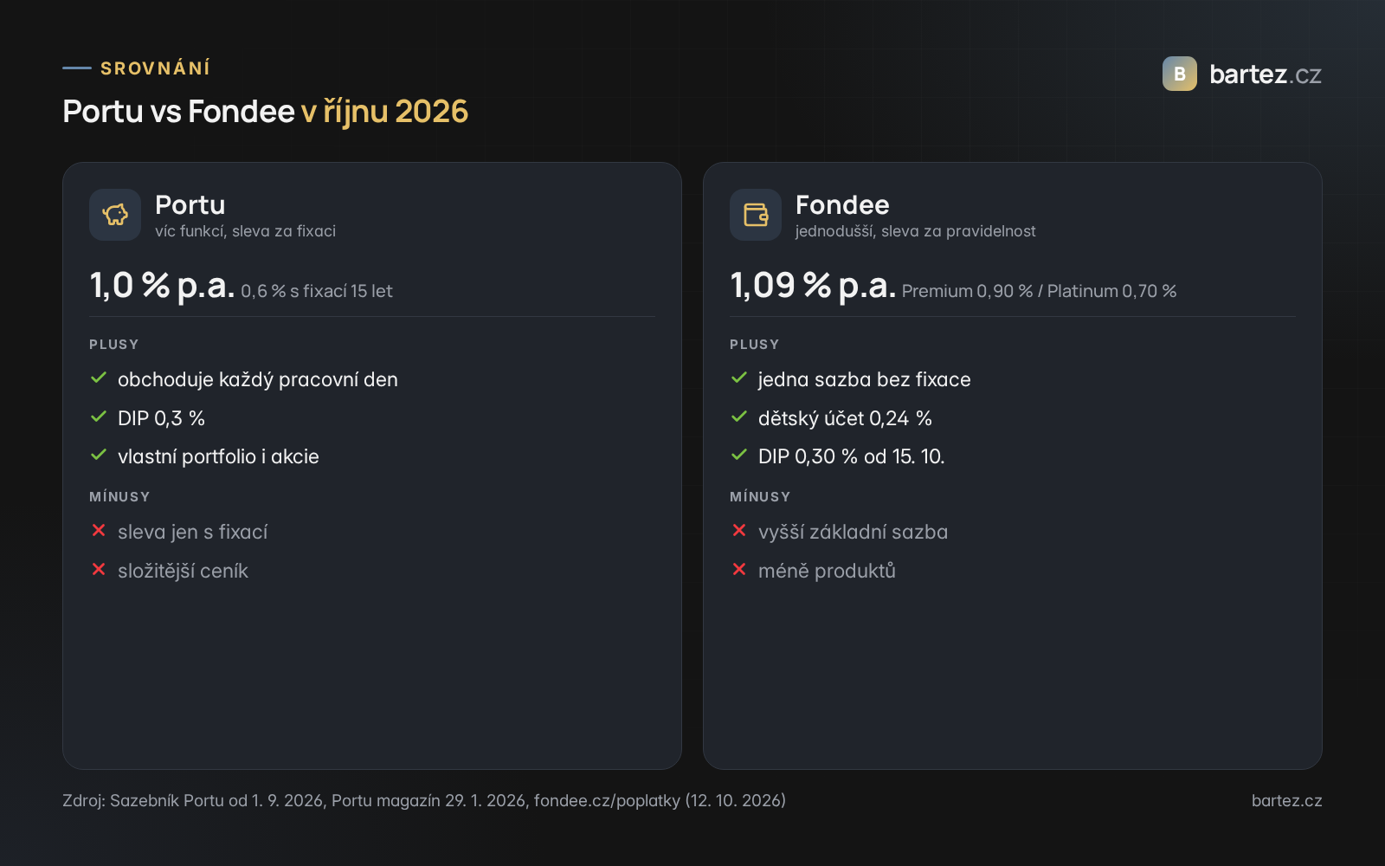Image resolution: width=1385 pixels, height=866 pixels.
Task: Click the green checkmark beside 'vlastní portfolio i akcie'
Action: 99,455
